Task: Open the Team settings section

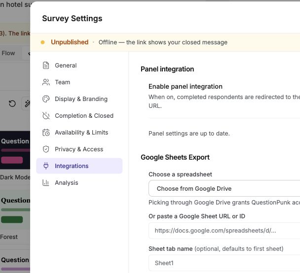Action: tap(79, 82)
